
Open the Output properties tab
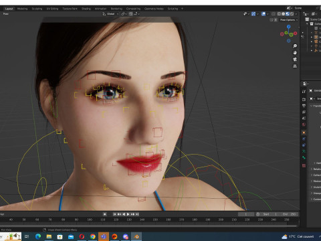point(304,106)
